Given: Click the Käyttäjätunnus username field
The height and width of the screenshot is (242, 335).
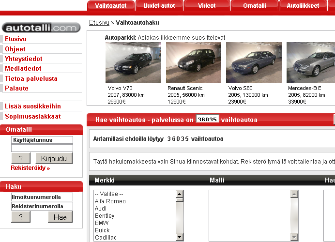Looking at the screenshot, I should [42, 140].
